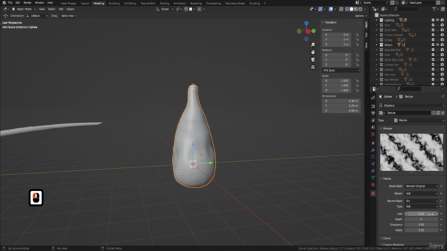Toggle the camera view icon in viewport

click(x=313, y=59)
